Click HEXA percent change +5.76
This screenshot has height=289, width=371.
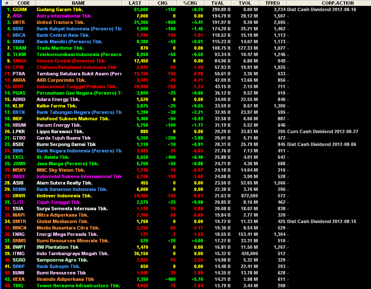pos(197,279)
